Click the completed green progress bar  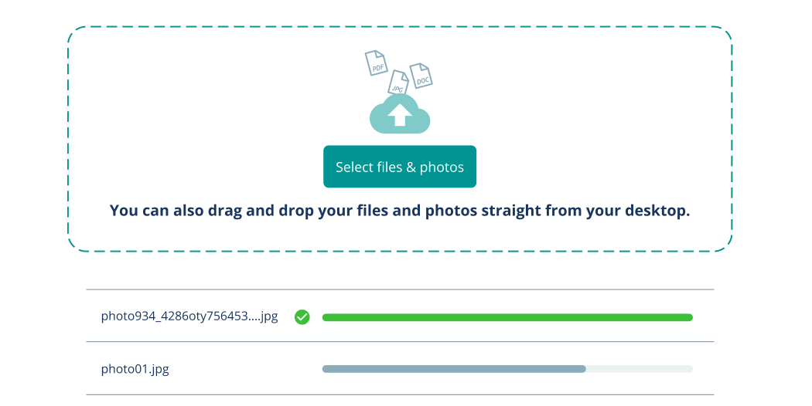coord(507,317)
